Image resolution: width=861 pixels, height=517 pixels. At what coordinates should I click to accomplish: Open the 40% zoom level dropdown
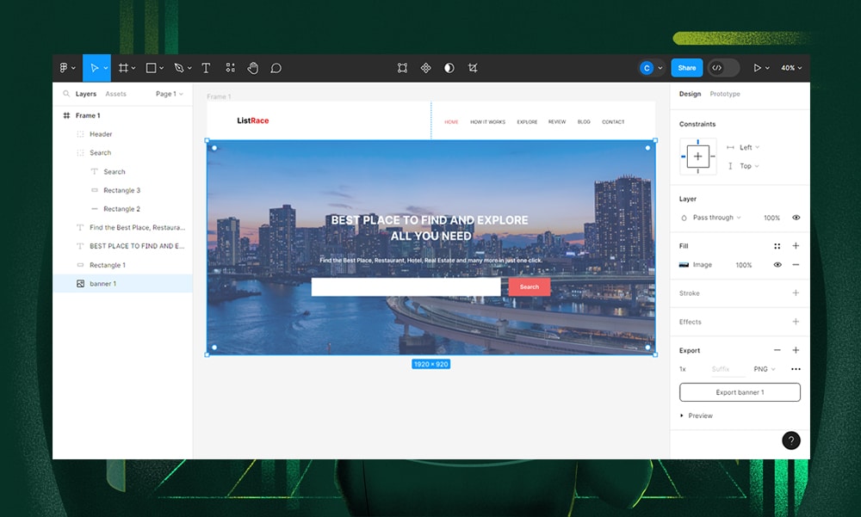click(x=790, y=68)
